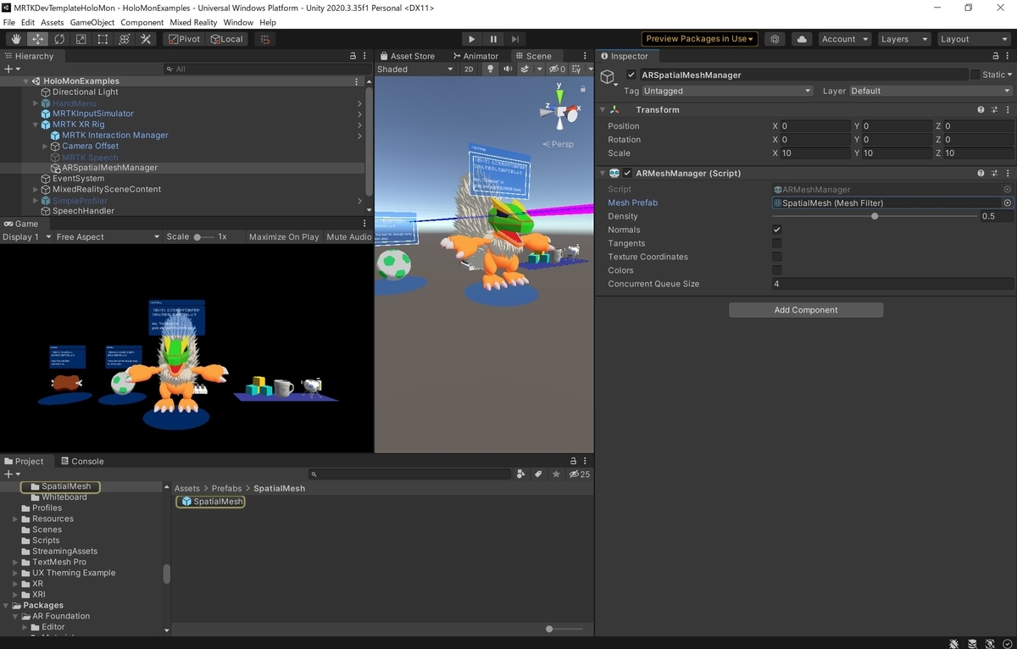This screenshot has width=1017, height=649.
Task: Open Tag dropdown Untagged
Action: [728, 91]
